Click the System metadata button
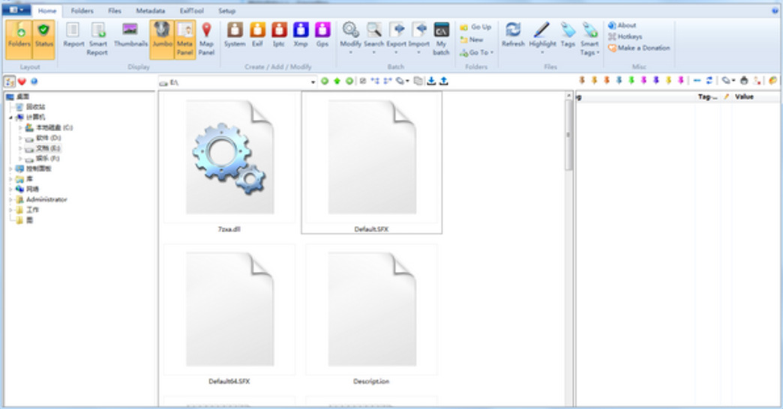The height and width of the screenshot is (409, 783). [x=235, y=35]
